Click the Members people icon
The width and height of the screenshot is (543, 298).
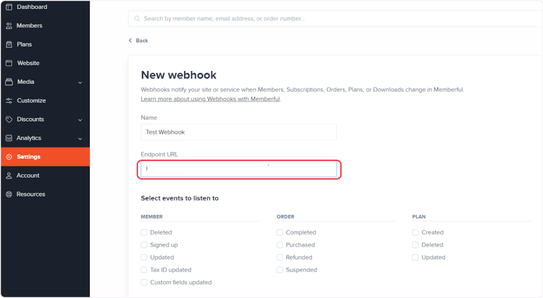tap(9, 25)
